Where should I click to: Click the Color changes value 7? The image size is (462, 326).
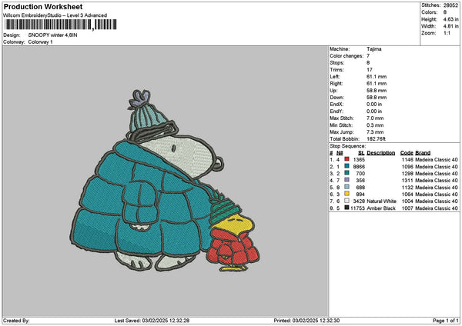[368, 56]
